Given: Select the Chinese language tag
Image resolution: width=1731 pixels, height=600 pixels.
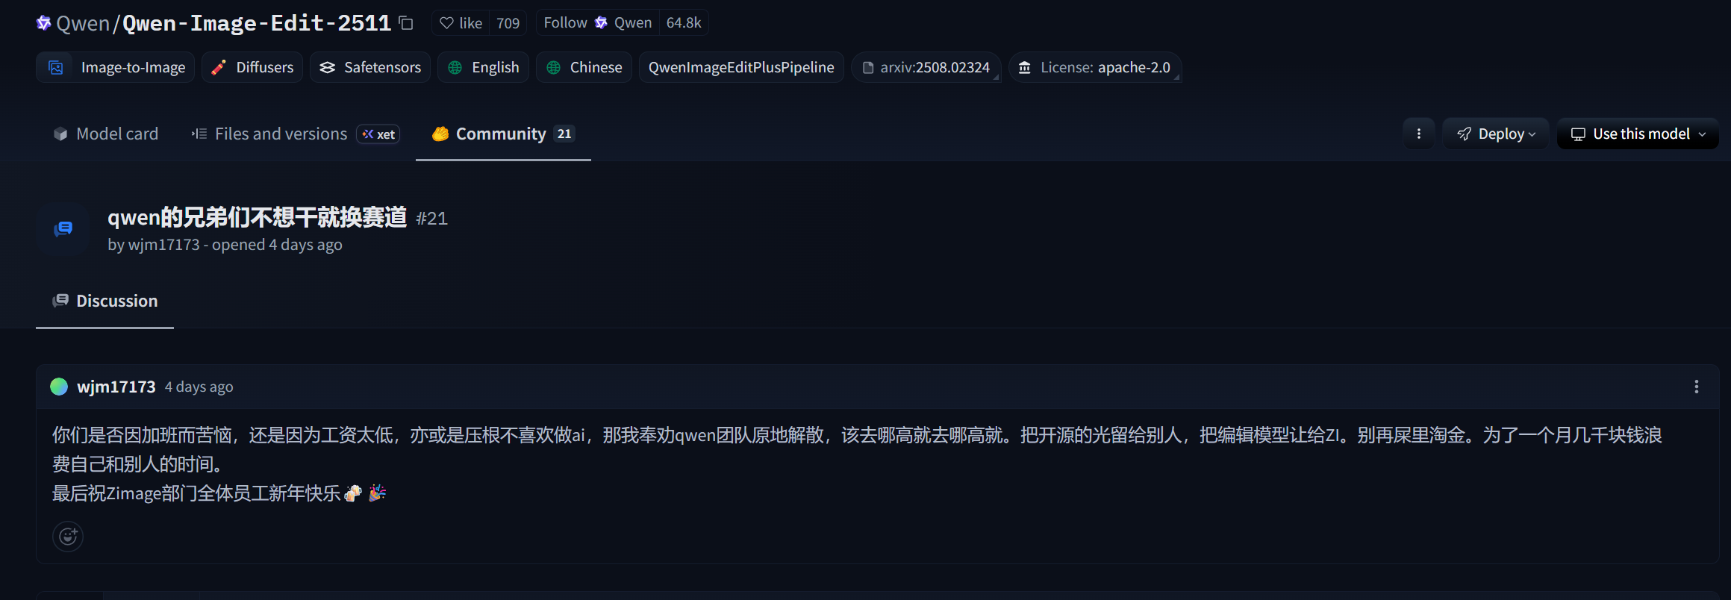Looking at the screenshot, I should tap(584, 67).
